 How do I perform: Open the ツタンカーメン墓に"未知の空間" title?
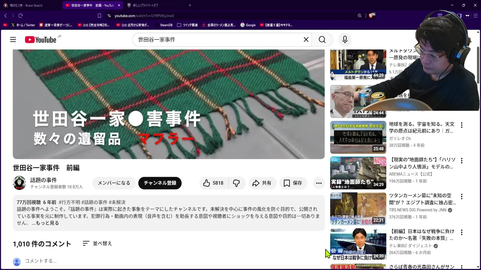point(422,199)
